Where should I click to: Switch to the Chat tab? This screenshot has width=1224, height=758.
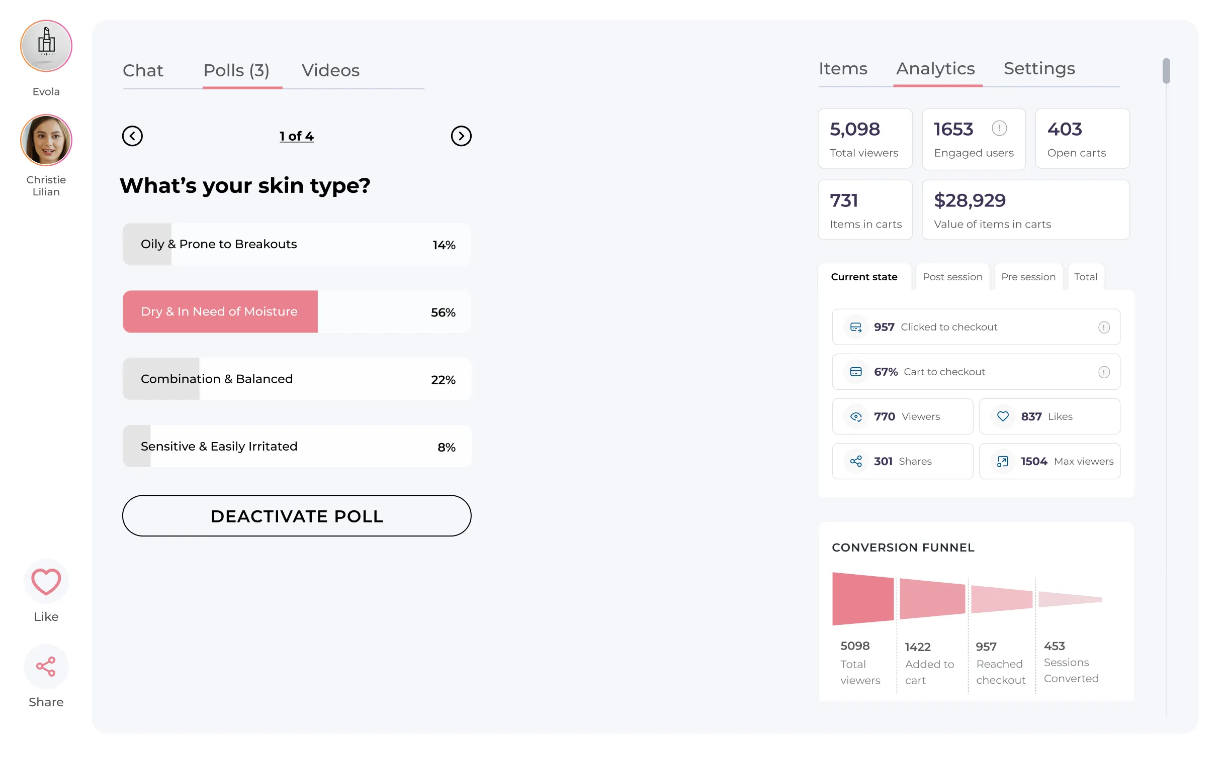(x=143, y=71)
